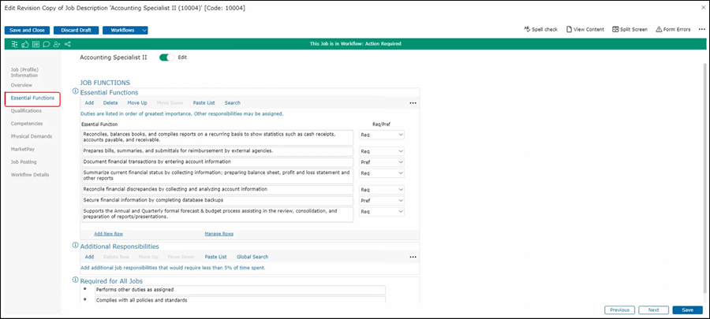Run Spell check from top toolbar
The height and width of the screenshot is (319, 710).
pyautogui.click(x=540, y=29)
